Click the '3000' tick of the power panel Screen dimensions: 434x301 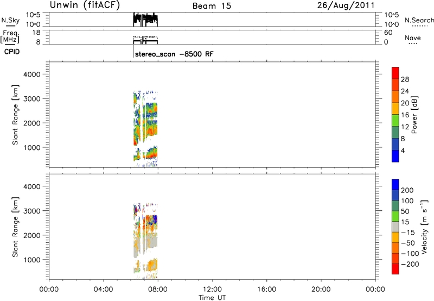(x=31, y=99)
